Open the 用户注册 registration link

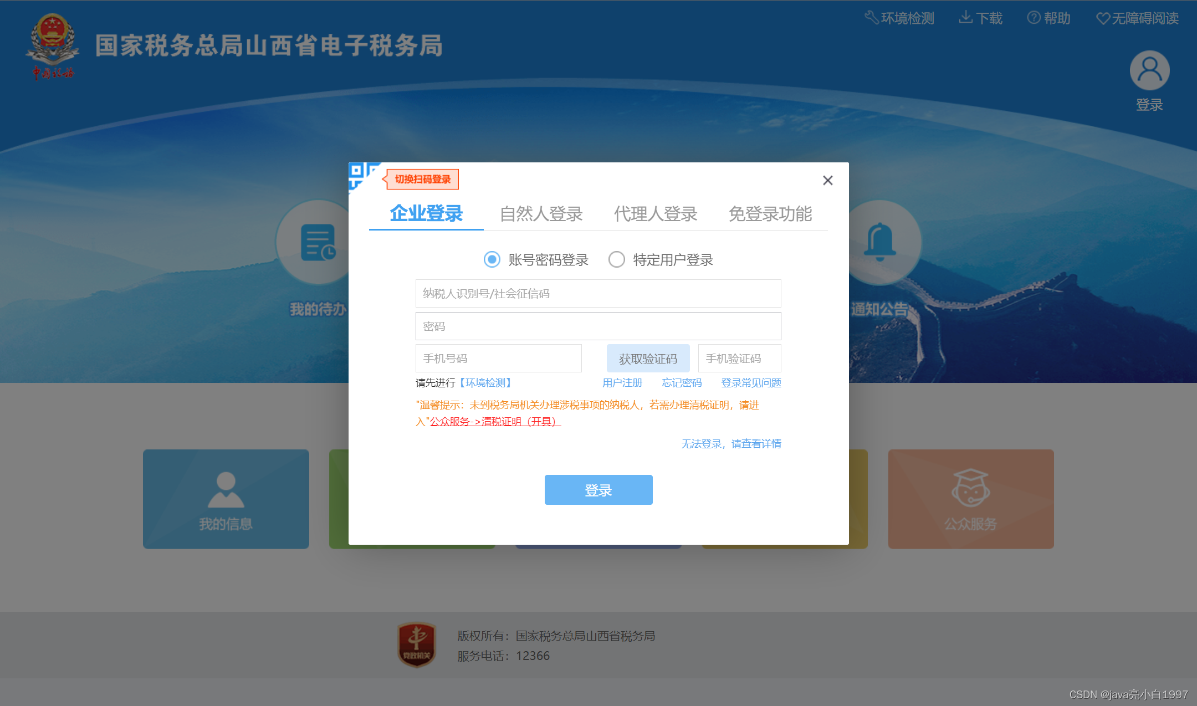622,382
